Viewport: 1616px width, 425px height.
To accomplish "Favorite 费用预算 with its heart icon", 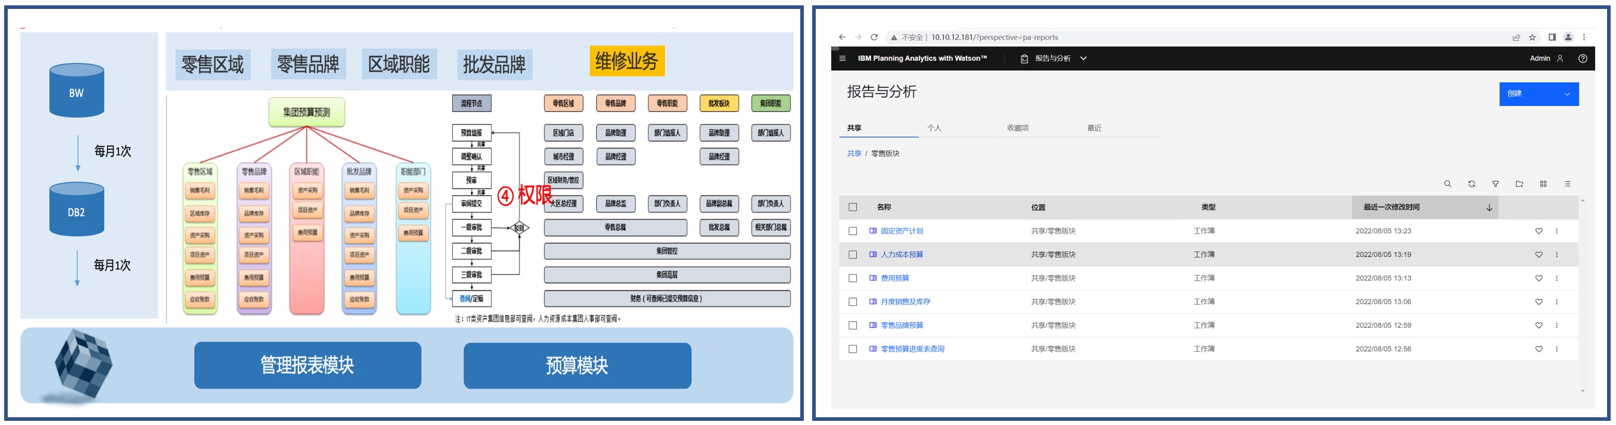I will click(x=1539, y=279).
